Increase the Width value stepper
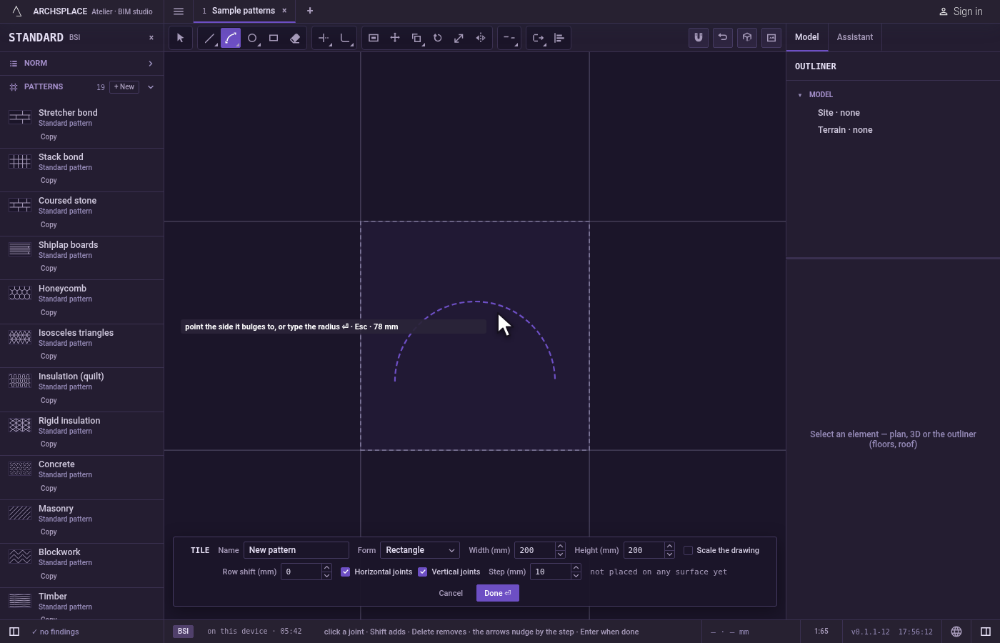 pos(561,547)
